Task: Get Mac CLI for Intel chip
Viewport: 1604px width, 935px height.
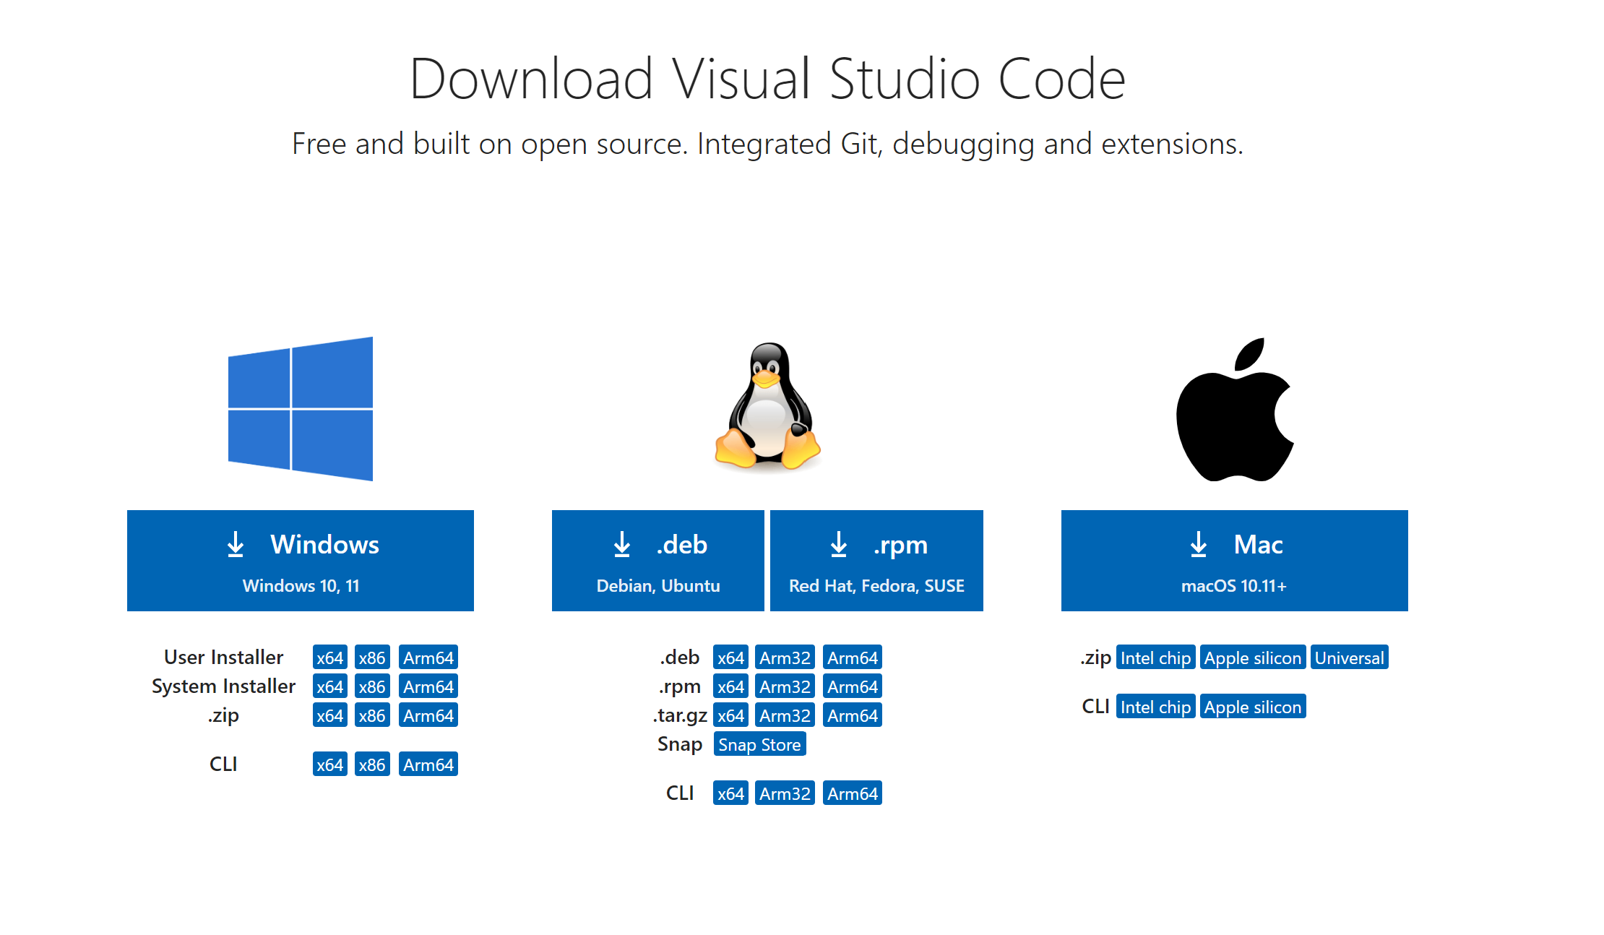Action: 1155,707
